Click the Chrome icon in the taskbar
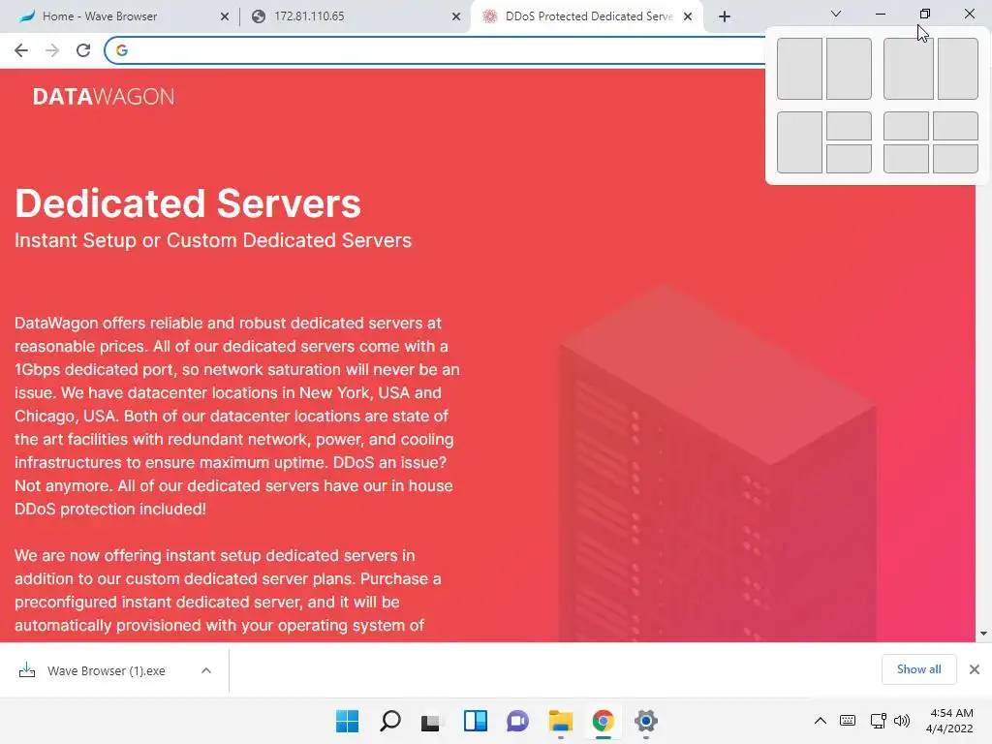 [x=603, y=721]
